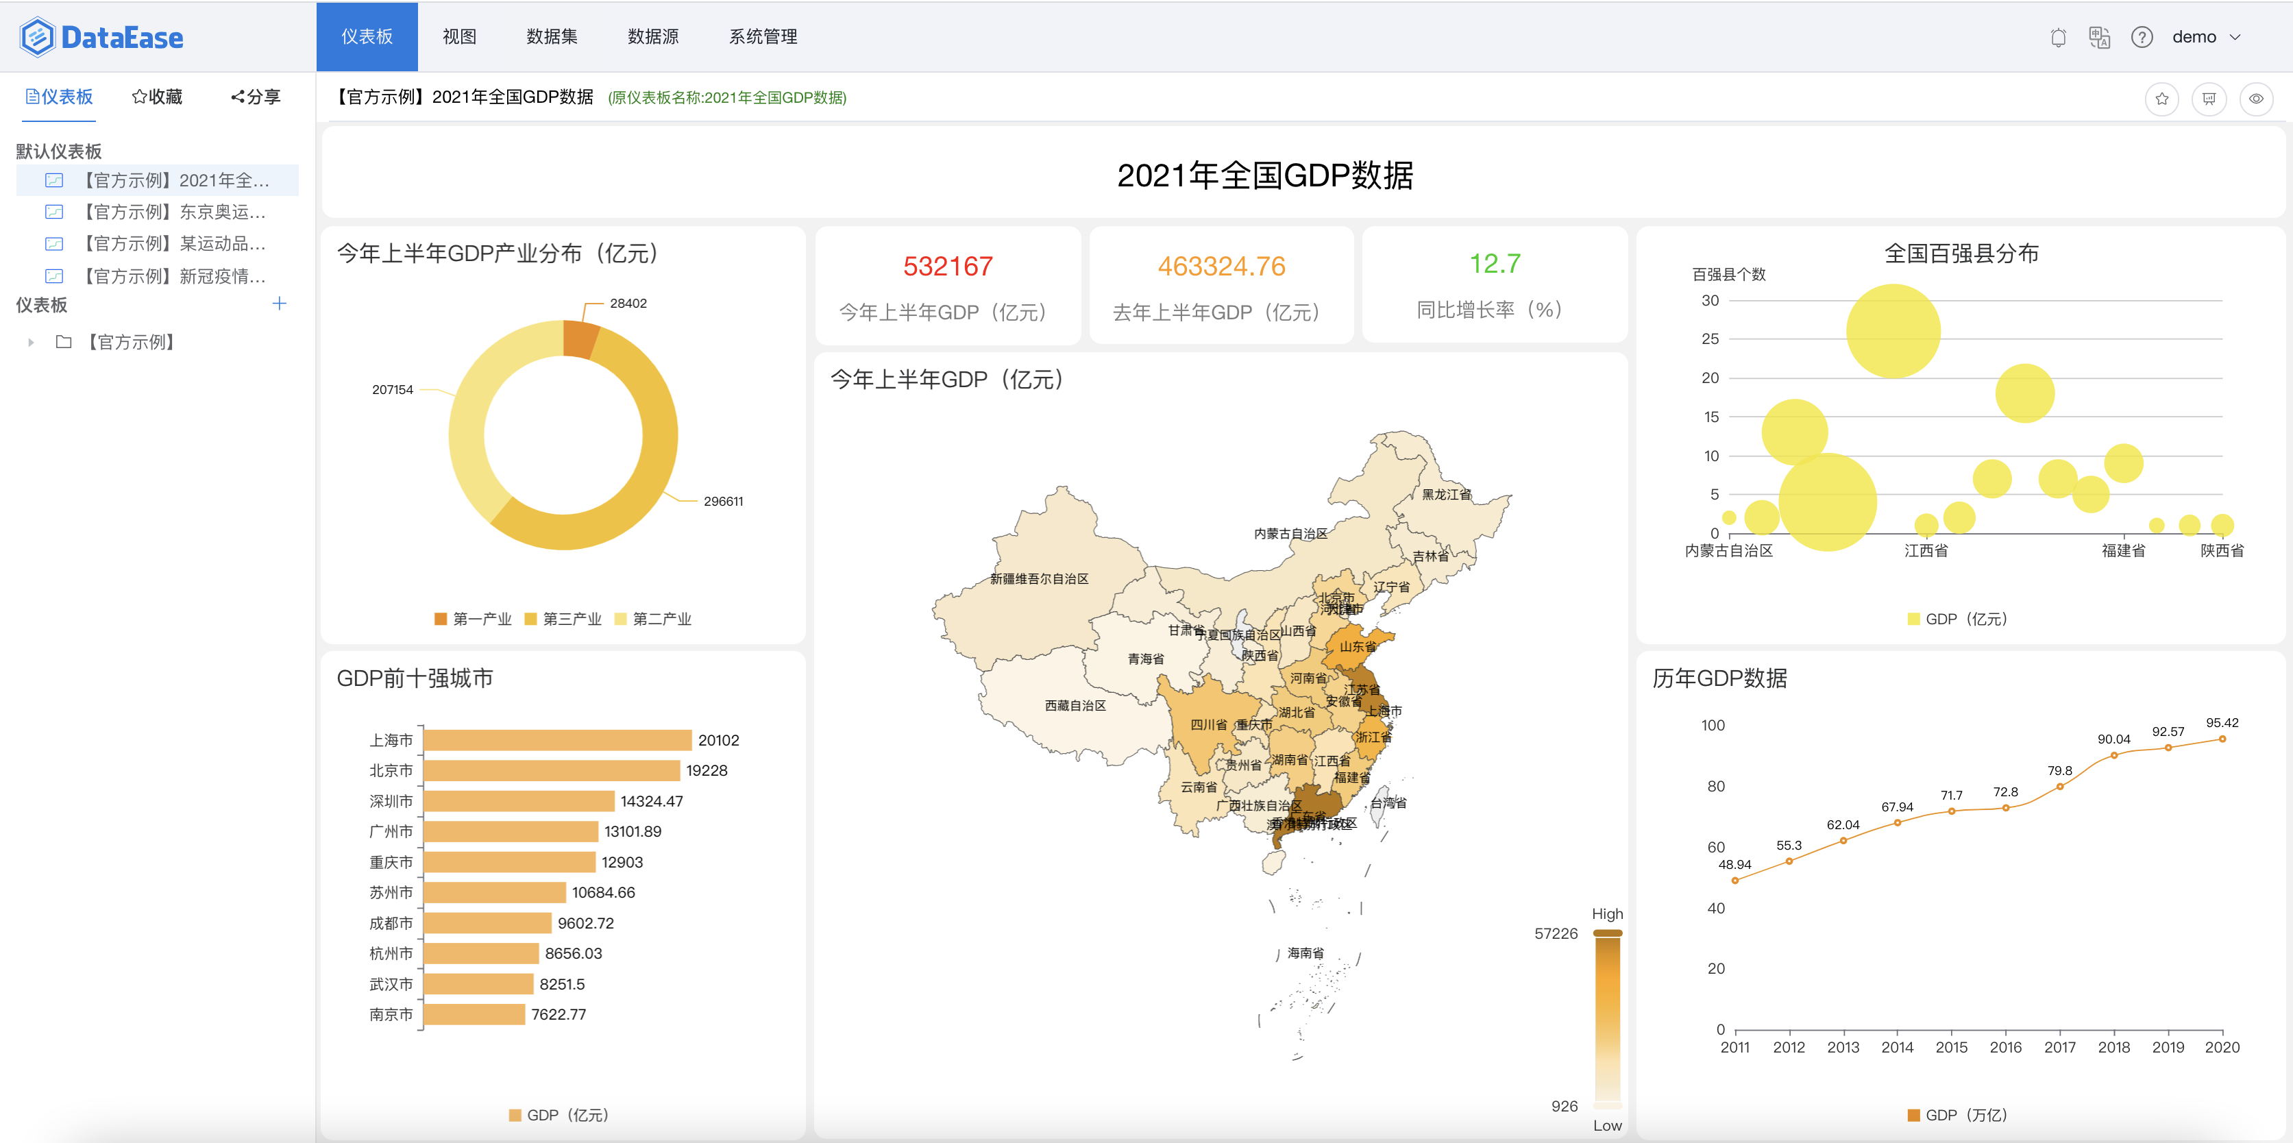Click the share (分享) icon in the sidebar

click(253, 97)
